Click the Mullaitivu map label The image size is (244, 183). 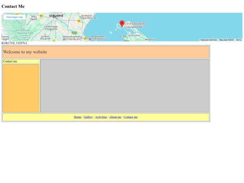tap(150, 39)
